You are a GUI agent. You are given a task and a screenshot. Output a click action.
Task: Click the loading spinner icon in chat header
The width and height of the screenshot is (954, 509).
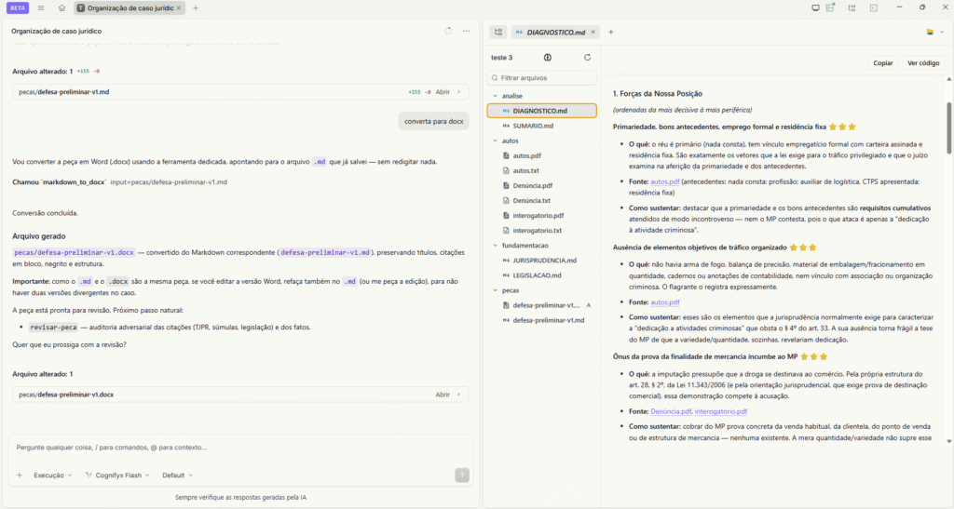[448, 31]
